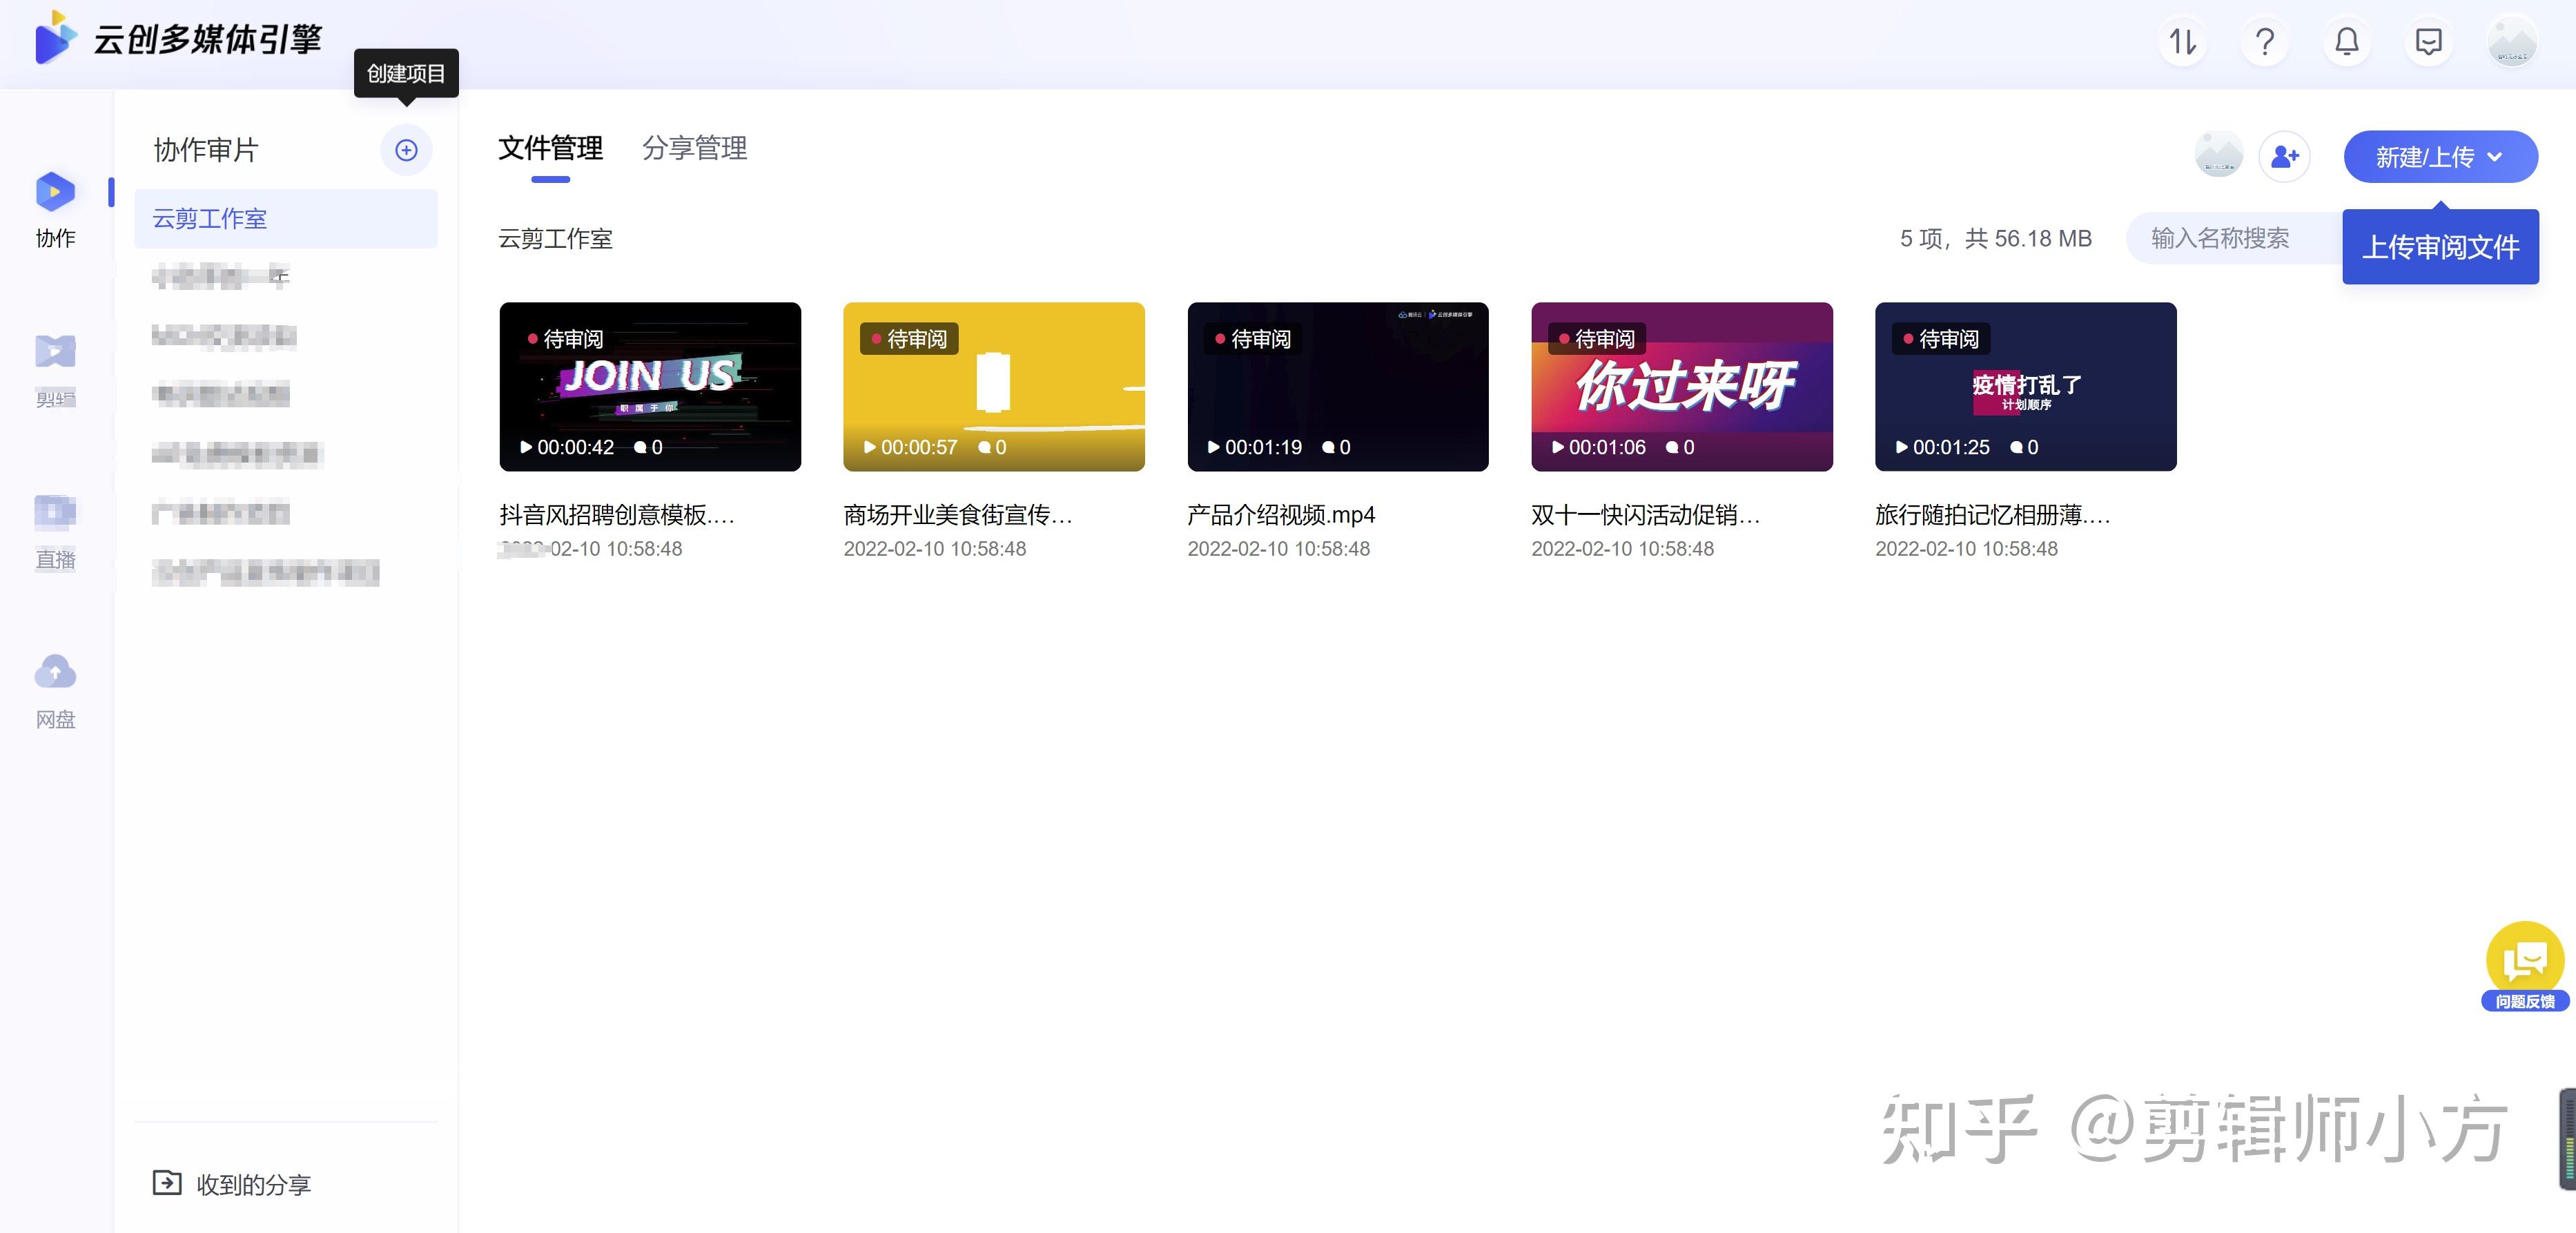Open the 产品介绍视频 dark thumbnail
Image resolution: width=2576 pixels, height=1233 pixels.
[1338, 387]
